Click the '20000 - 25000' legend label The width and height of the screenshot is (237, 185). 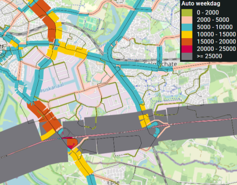click(x=216, y=49)
